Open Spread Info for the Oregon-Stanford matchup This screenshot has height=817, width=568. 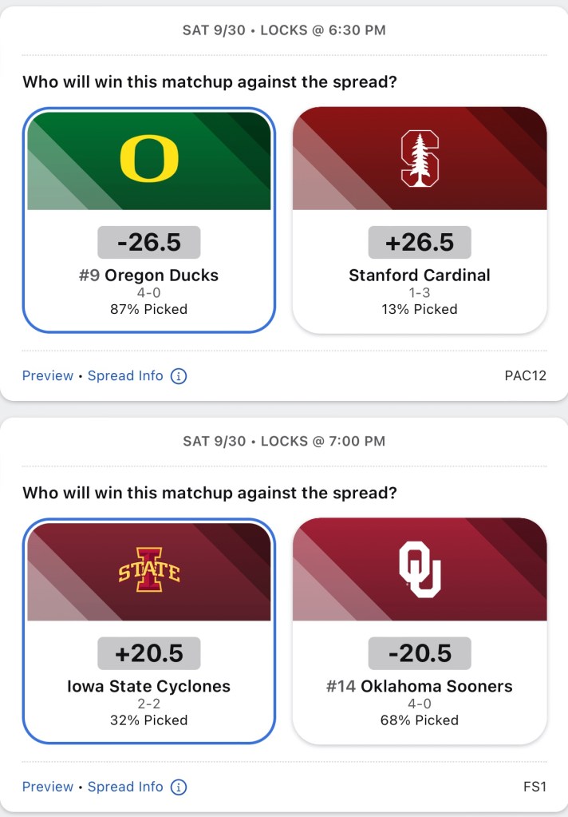coord(125,375)
